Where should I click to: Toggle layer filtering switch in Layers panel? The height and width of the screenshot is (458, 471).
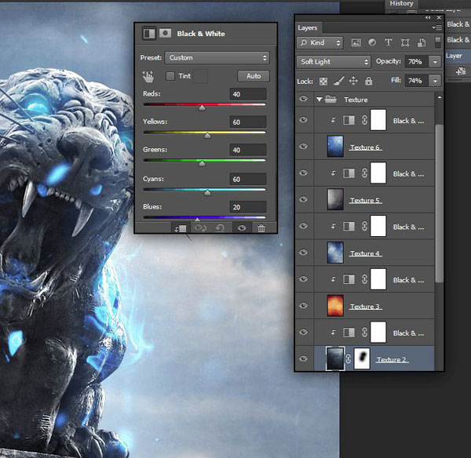click(438, 42)
